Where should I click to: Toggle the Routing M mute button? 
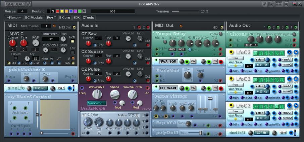coord(84,11)
